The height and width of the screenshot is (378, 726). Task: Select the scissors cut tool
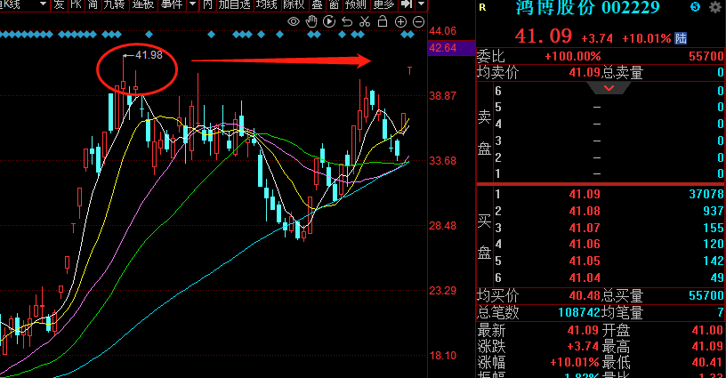[x=364, y=21]
